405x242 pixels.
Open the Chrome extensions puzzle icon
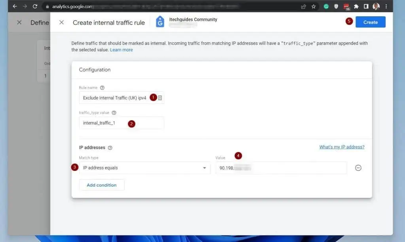[x=356, y=6]
